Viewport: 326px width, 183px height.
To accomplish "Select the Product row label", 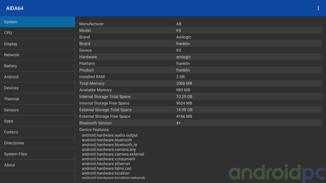I will click(86, 70).
